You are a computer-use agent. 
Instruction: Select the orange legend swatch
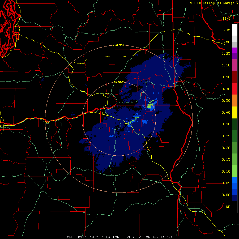pyautogui.click(x=234, y=101)
